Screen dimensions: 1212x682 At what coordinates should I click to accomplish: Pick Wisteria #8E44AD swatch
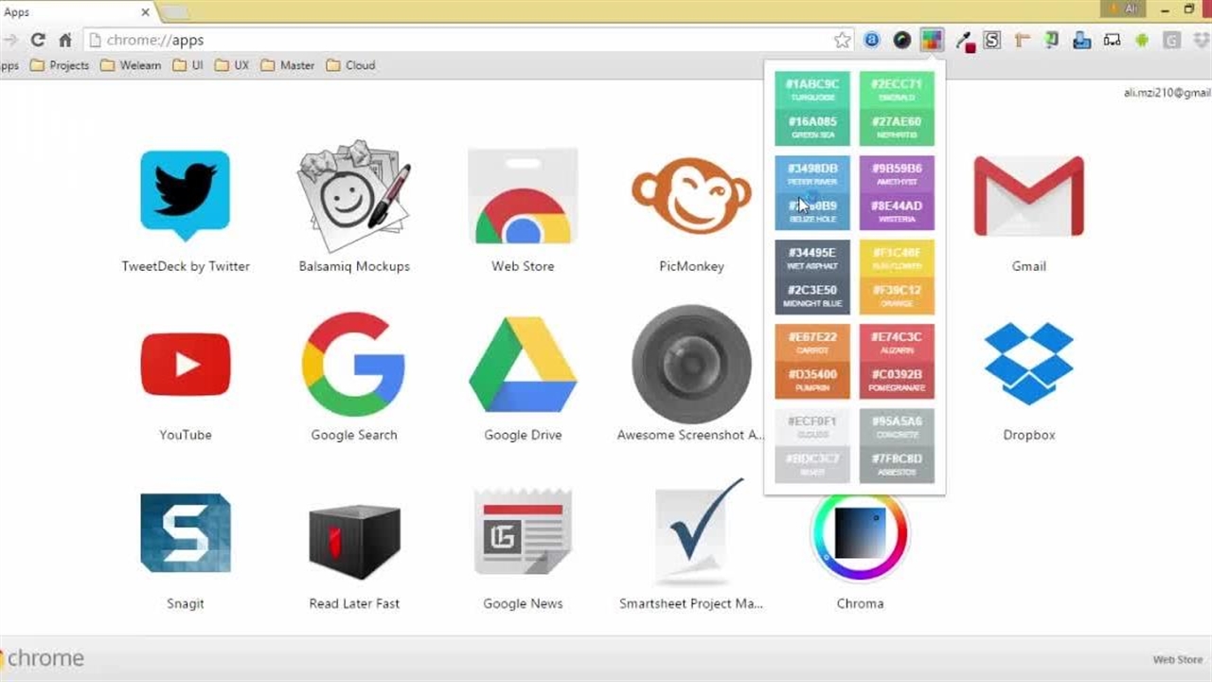pos(897,211)
